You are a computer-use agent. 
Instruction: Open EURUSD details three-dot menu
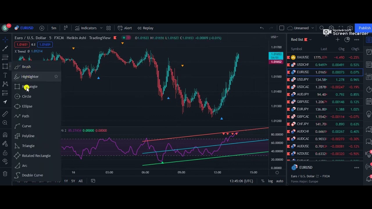pos(357,167)
